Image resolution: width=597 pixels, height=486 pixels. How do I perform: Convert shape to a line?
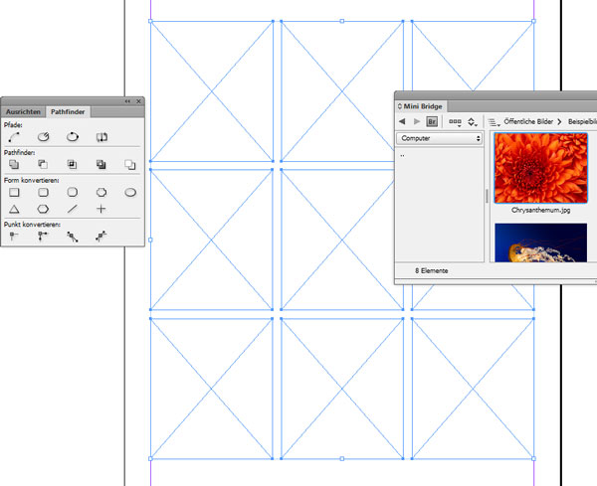pos(72,210)
